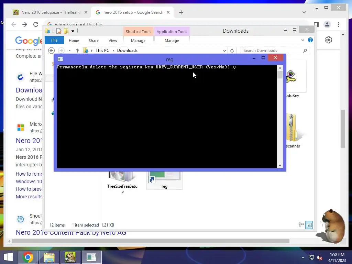Open Chrome three-dot menu

point(338,24)
